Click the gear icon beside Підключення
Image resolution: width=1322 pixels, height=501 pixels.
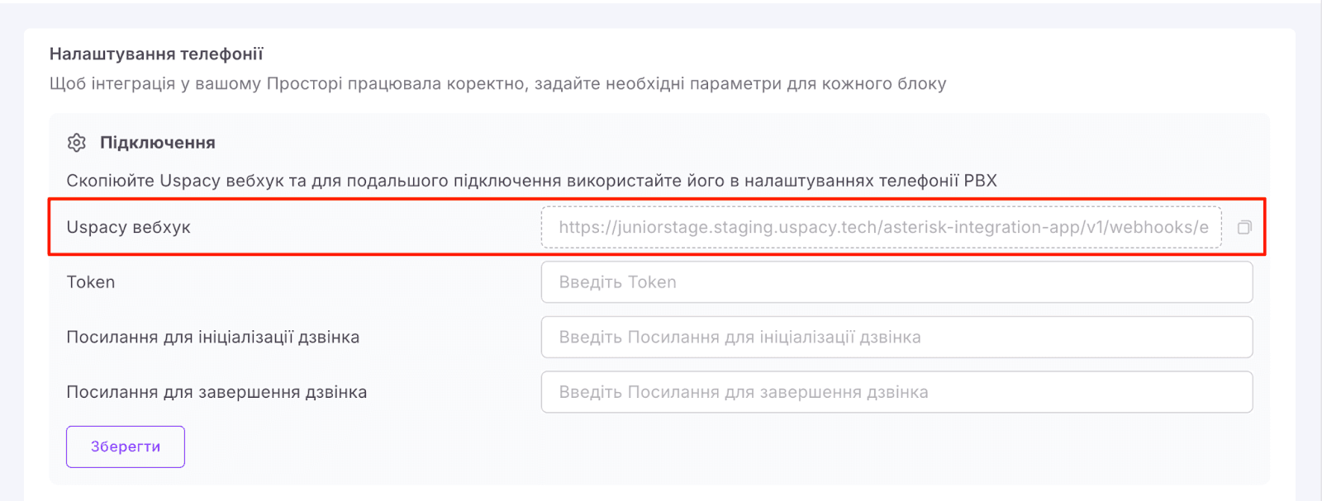(77, 143)
